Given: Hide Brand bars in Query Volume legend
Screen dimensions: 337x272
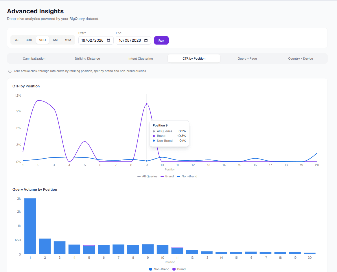Looking at the screenshot, I should click(179, 269).
